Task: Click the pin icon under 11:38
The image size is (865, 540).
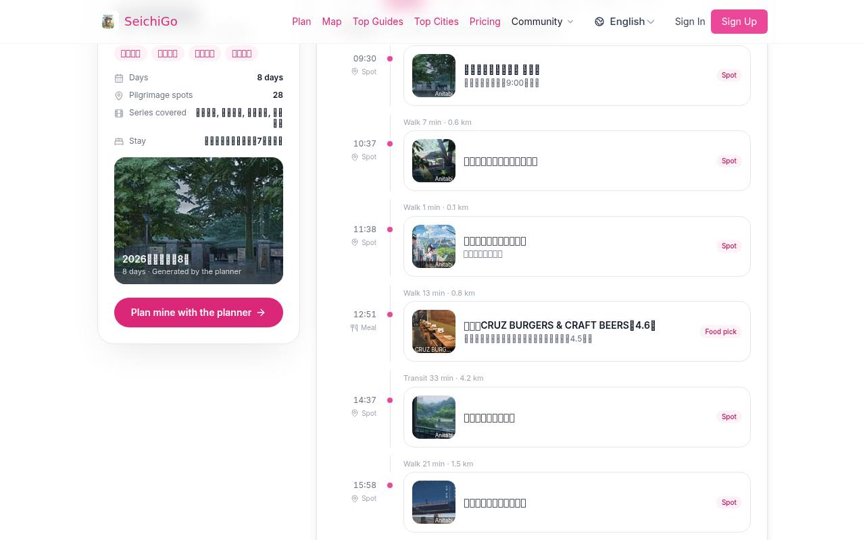Action: click(x=355, y=242)
